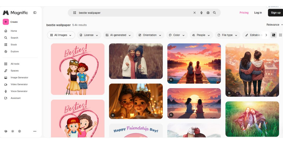Click the magnifier search submit icon
Screen dimensions: 283x148
(214, 13)
